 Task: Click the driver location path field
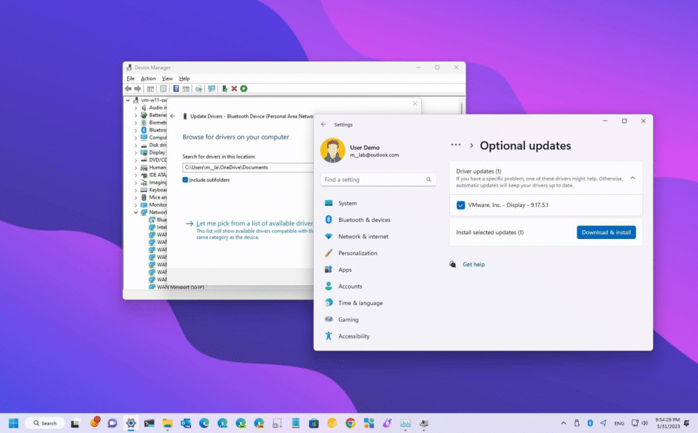[248, 167]
